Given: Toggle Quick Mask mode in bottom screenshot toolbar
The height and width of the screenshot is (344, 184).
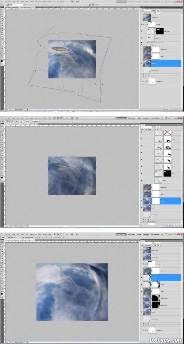Looking at the screenshot, I should [2, 297].
